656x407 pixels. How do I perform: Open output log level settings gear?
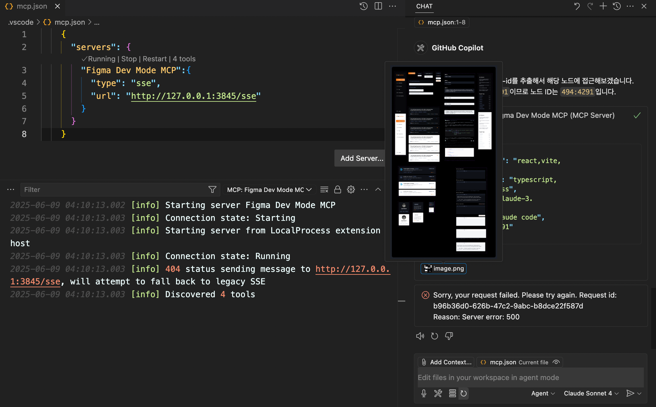pyautogui.click(x=351, y=190)
